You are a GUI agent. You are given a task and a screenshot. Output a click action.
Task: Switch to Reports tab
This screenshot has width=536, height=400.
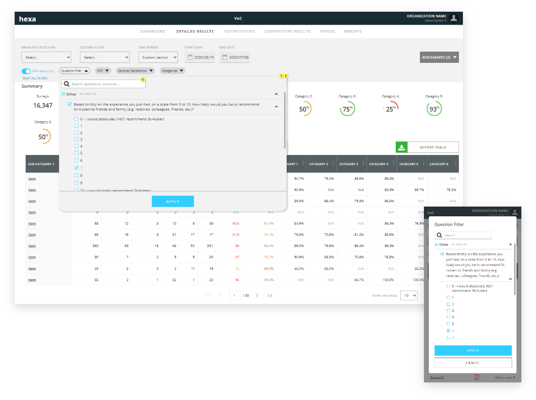pyautogui.click(x=353, y=32)
